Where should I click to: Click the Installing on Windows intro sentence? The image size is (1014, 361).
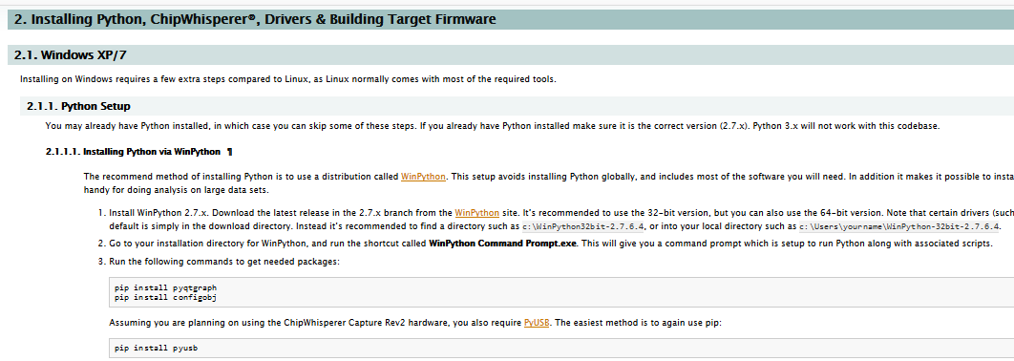287,79
